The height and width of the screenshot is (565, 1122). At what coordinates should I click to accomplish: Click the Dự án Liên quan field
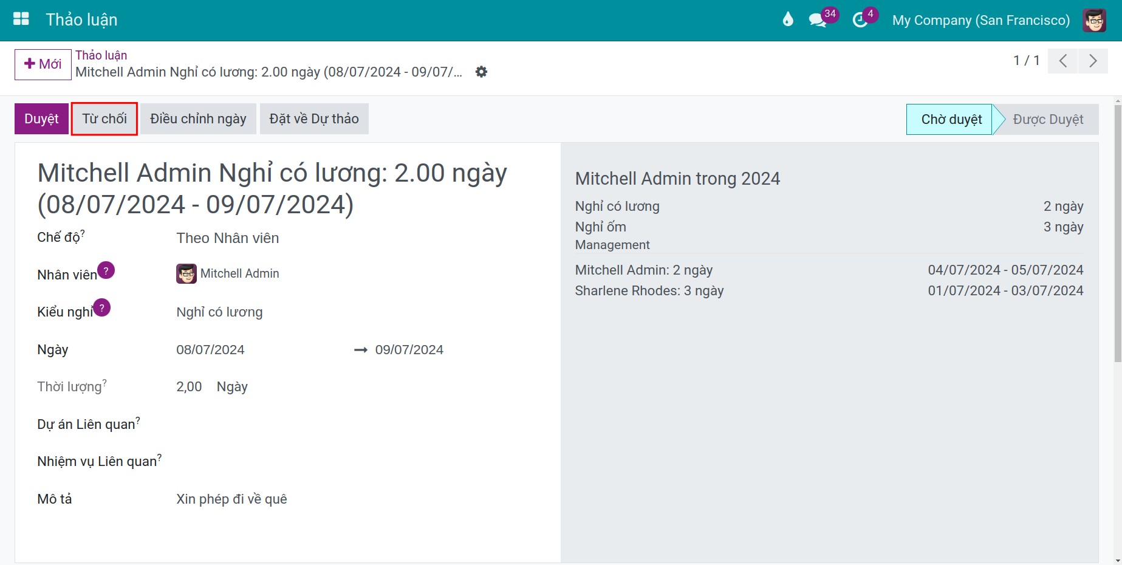coord(357,424)
